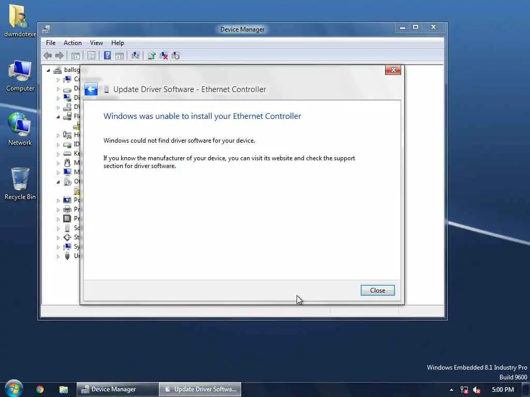Expand the 'ID' IDE controllers category arrow
Screen dimensions: 530x397
(58, 145)
